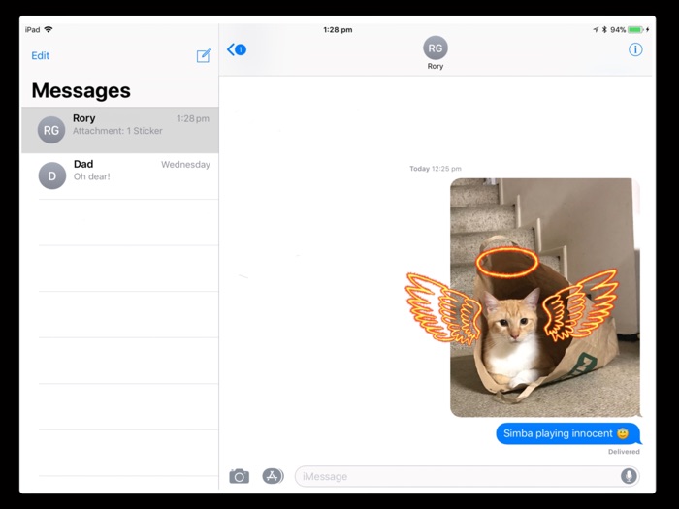Tap the 1:28 pm clock in the status bar
The height and width of the screenshot is (509, 679).
(x=338, y=30)
